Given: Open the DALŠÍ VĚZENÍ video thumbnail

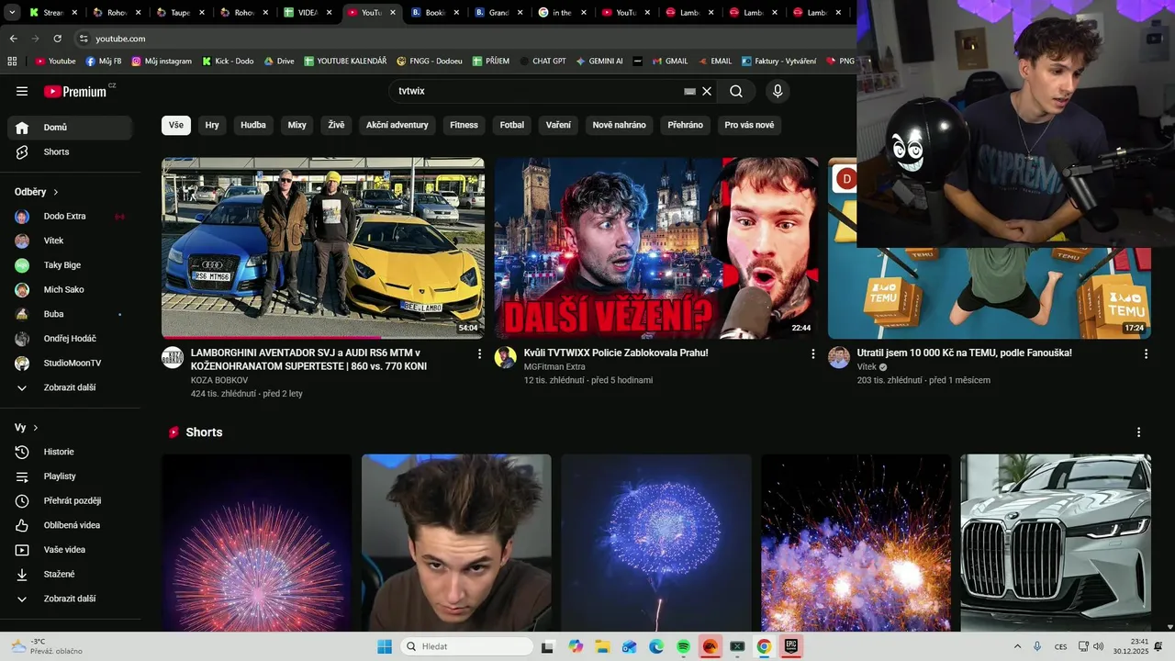Looking at the screenshot, I should point(656,248).
